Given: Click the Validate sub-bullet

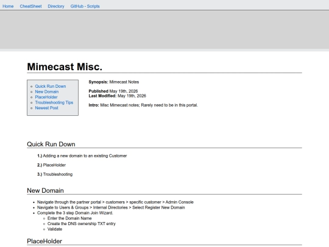Looking at the screenshot, I should tap(55, 229).
